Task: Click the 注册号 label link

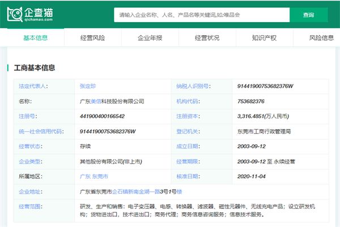Action: point(27,116)
